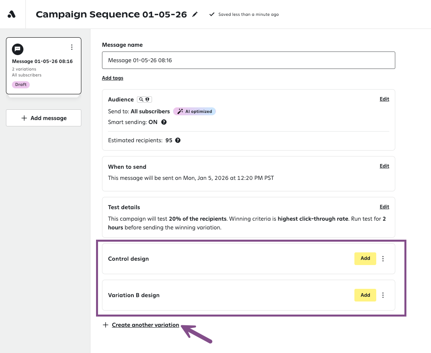
Task: Open the message card three-dot menu
Action: pyautogui.click(x=72, y=48)
